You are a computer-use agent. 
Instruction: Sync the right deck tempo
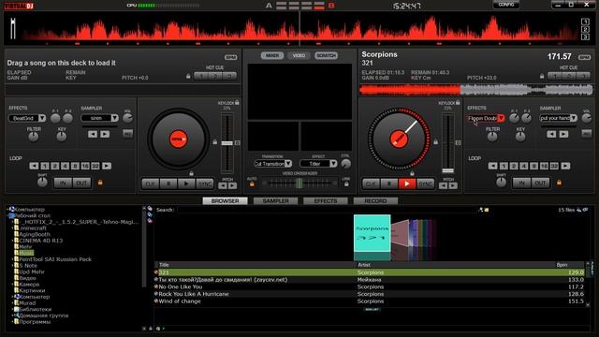tap(425, 183)
